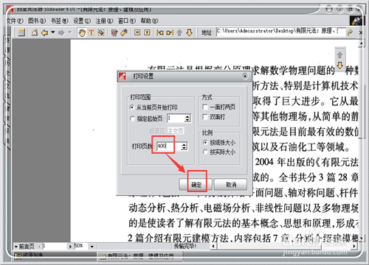Open the 图书(B) menu
The image size is (369, 265).
coord(37,21)
